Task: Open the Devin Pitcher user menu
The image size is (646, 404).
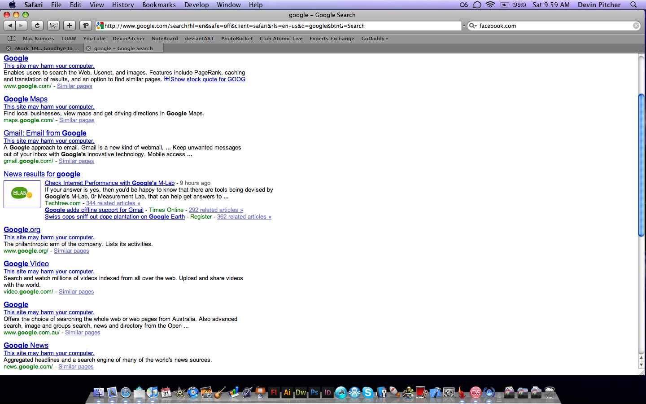Action: [599, 4]
